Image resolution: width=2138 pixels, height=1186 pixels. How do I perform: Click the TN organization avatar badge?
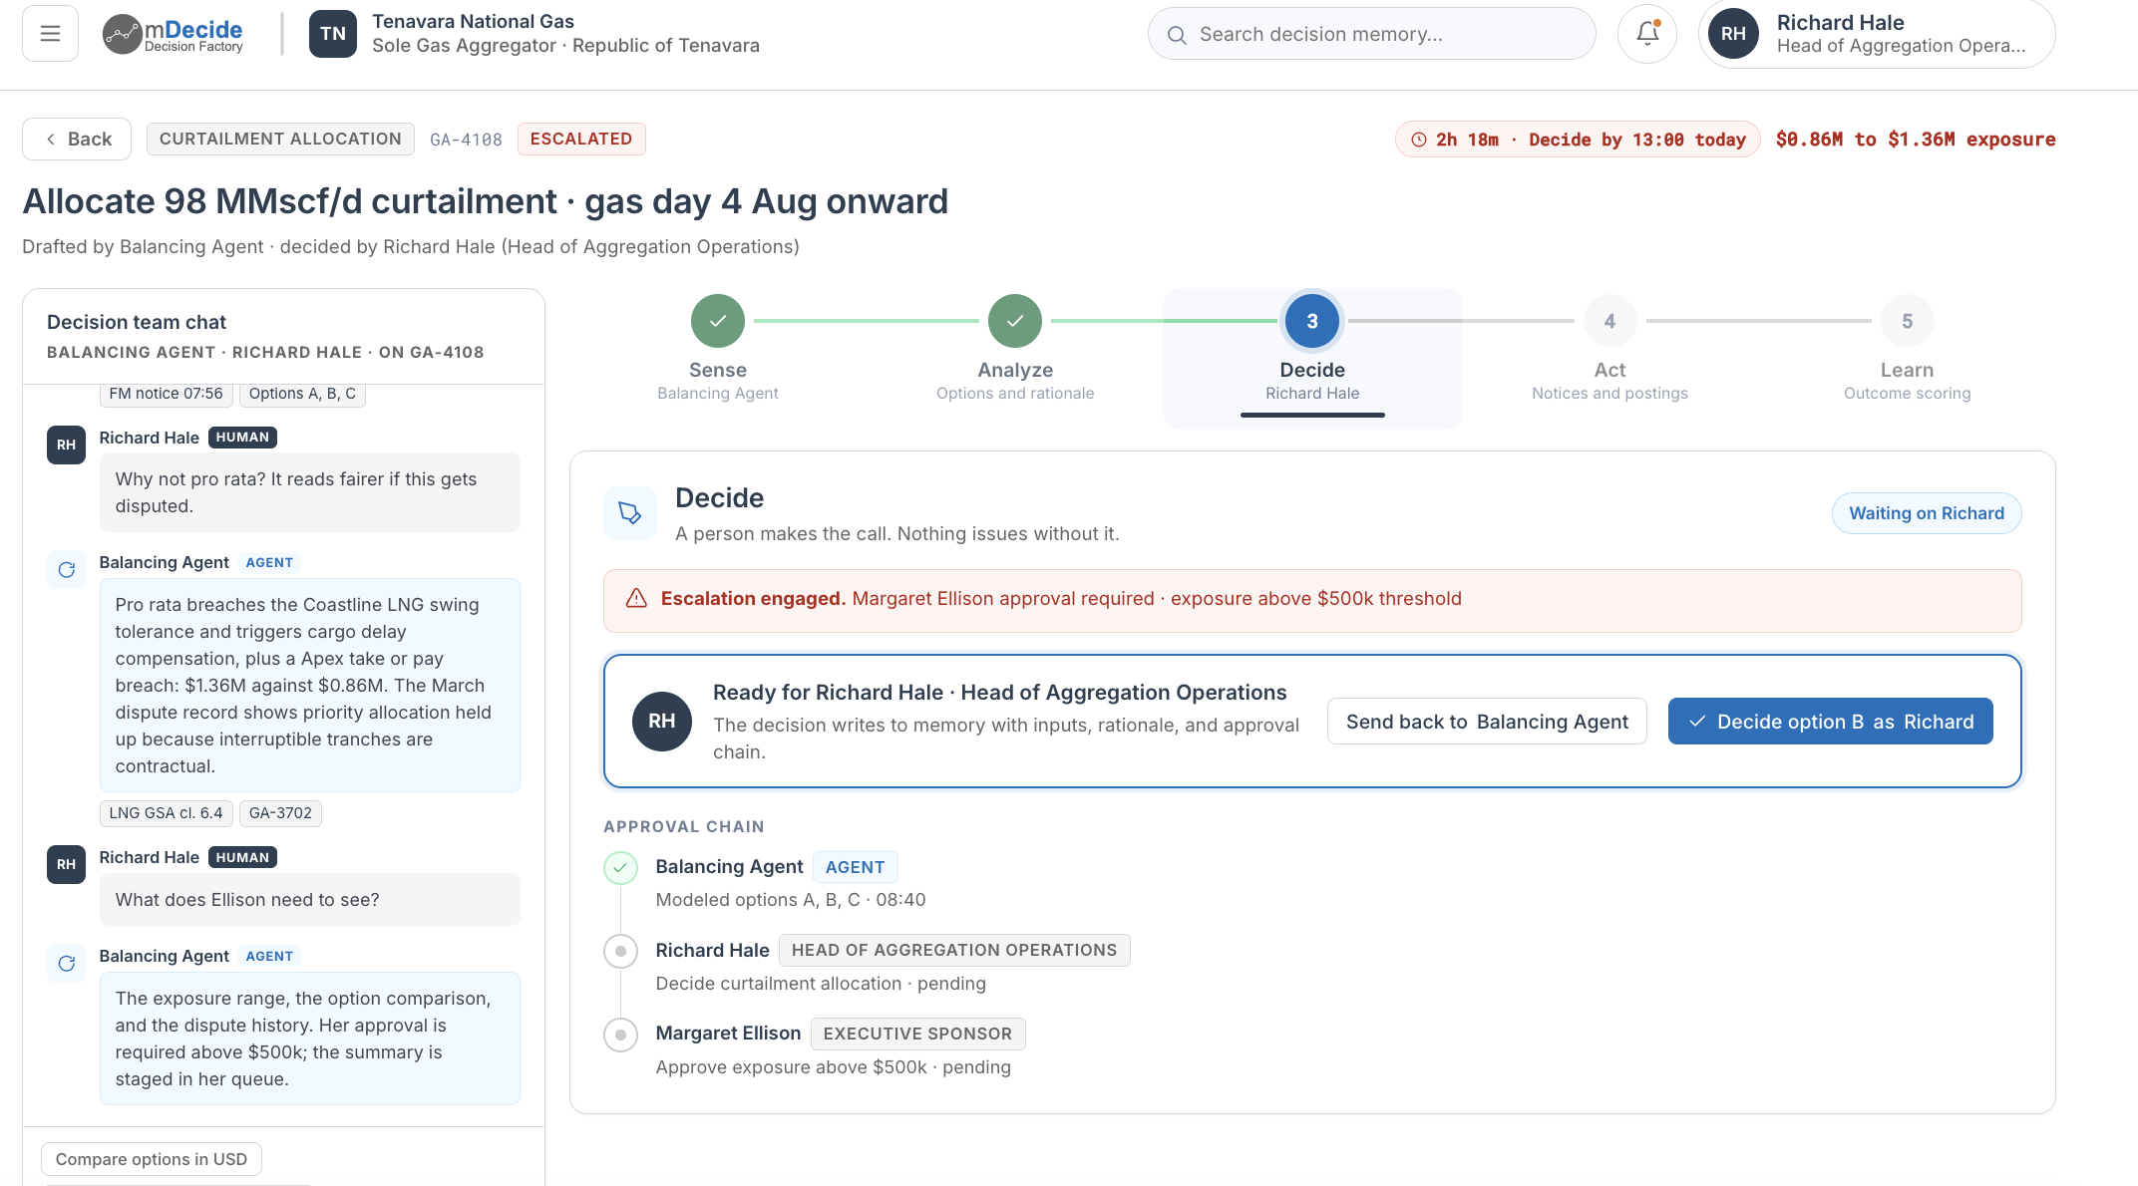[333, 34]
